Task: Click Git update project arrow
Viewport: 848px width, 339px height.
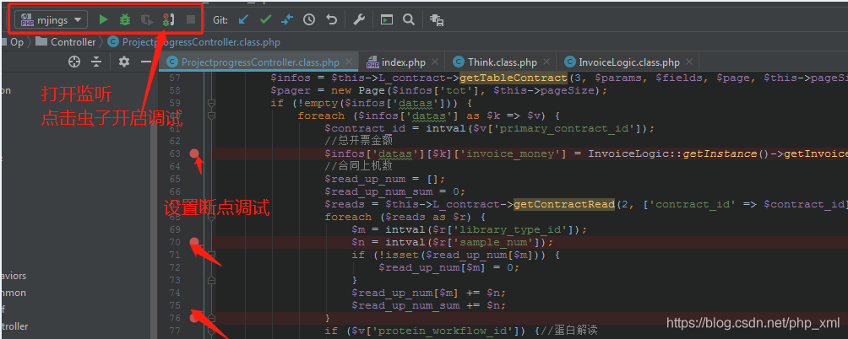Action: (244, 19)
